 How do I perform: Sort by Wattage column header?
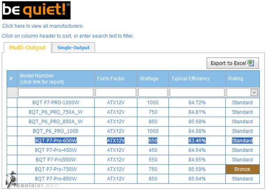point(153,79)
